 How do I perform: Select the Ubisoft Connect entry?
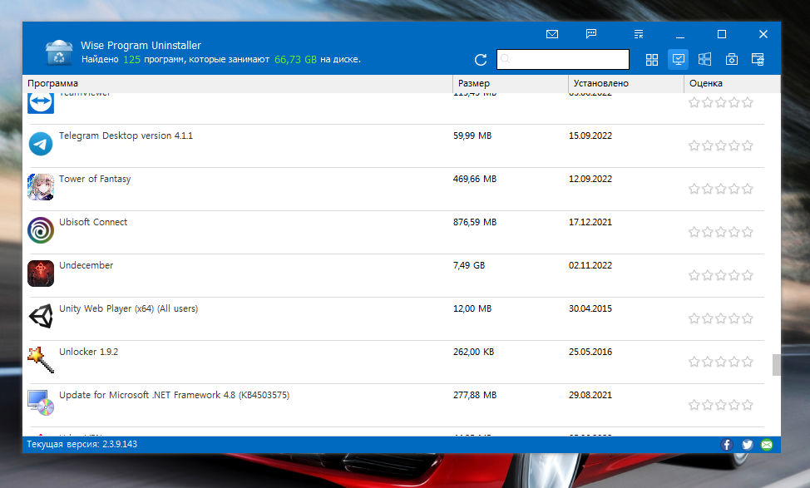[93, 222]
